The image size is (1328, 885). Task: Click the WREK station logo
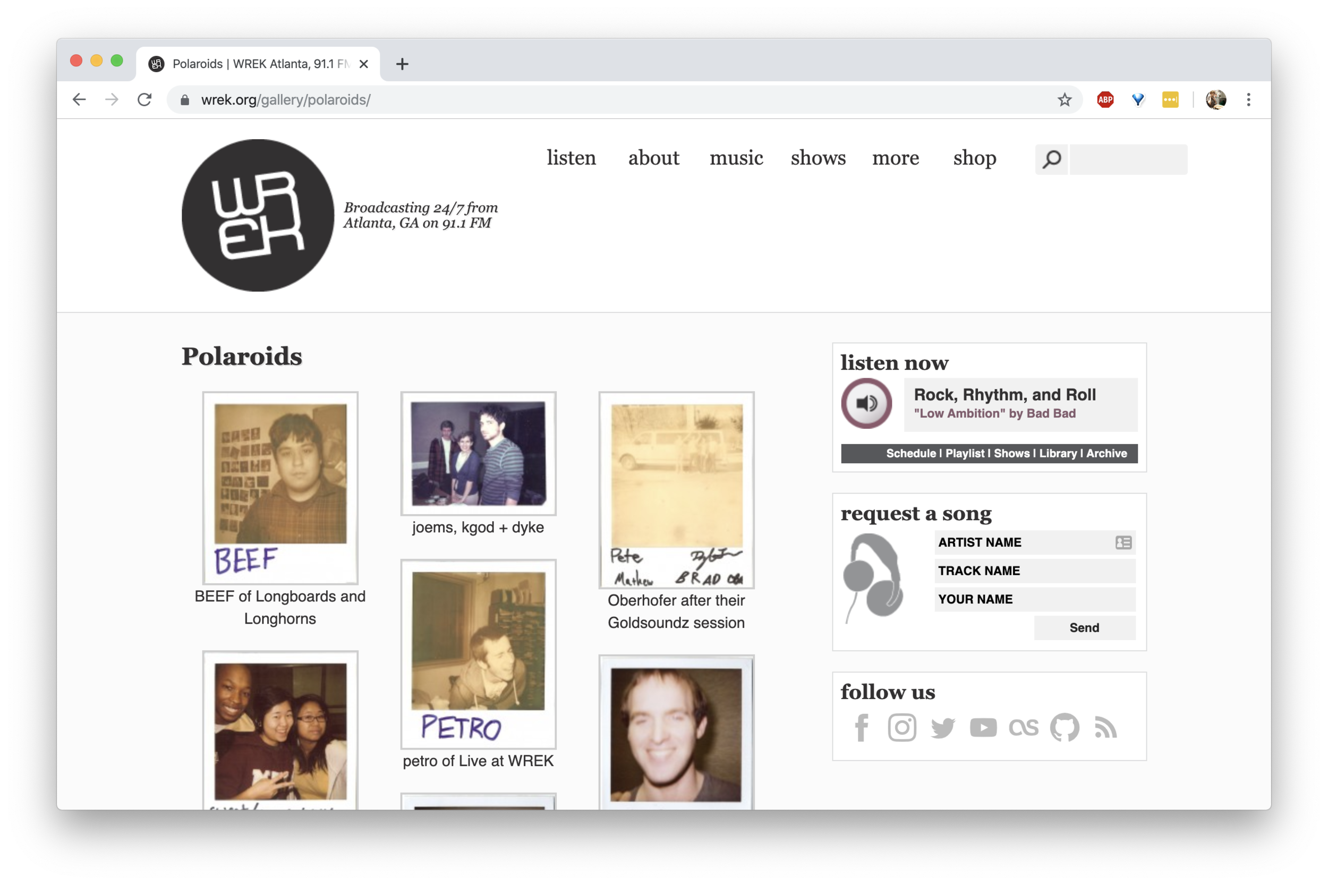(257, 215)
